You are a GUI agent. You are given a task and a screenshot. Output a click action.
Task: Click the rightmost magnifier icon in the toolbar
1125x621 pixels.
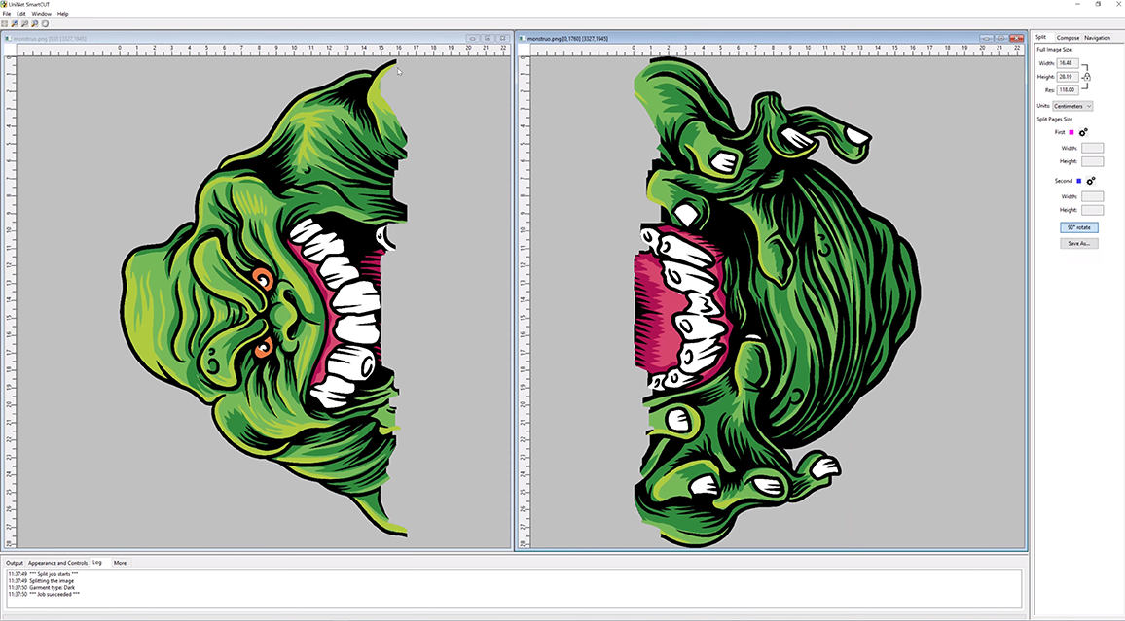[34, 23]
